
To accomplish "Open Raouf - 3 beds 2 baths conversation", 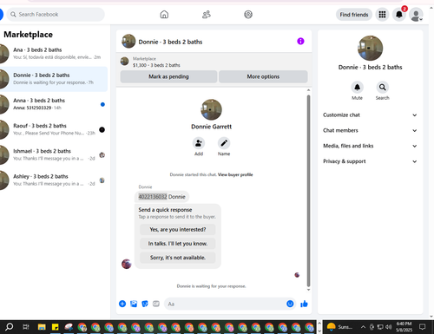I will [x=54, y=129].
